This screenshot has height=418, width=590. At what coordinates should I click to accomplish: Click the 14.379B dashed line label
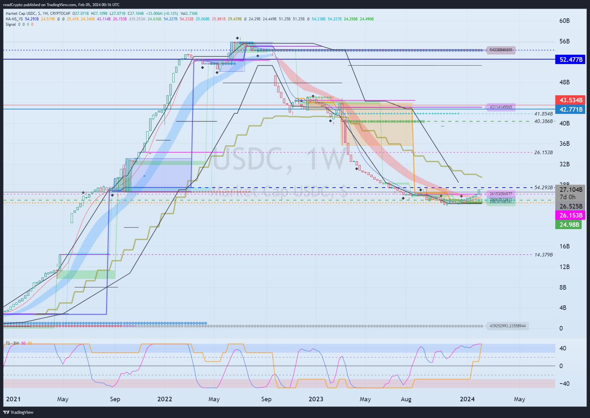(543, 255)
